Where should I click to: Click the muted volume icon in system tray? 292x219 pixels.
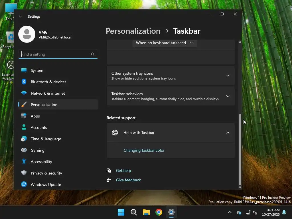pos(255,212)
